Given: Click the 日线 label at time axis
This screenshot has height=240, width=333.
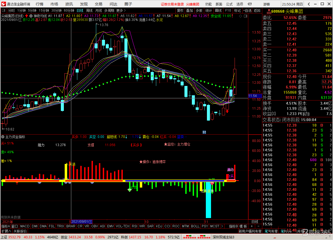Looking at the screenshot, I should (255, 222).
